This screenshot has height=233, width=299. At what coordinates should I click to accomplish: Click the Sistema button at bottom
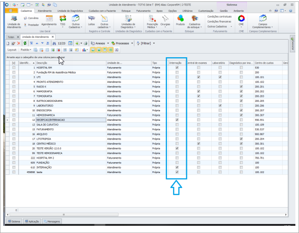14,221
